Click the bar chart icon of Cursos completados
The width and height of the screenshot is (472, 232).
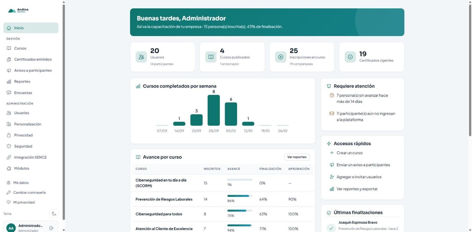point(138,86)
